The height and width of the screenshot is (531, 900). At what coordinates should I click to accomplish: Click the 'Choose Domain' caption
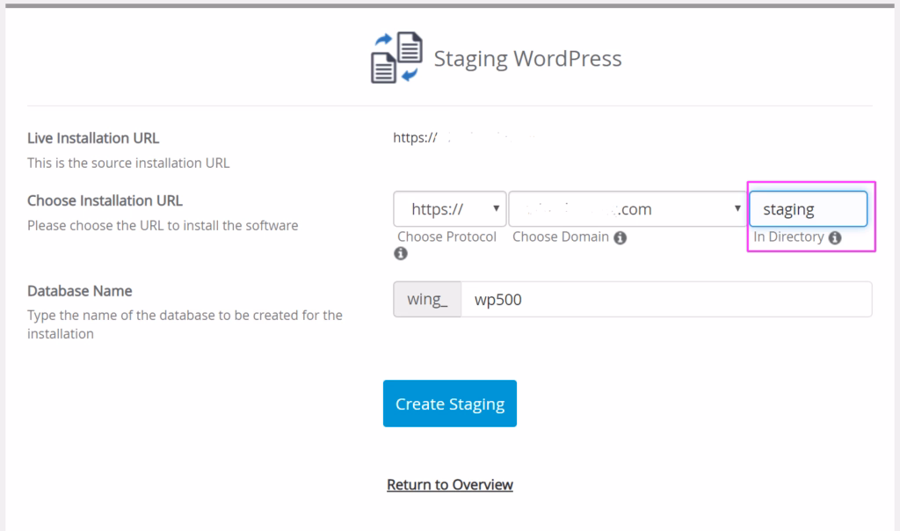click(x=561, y=237)
